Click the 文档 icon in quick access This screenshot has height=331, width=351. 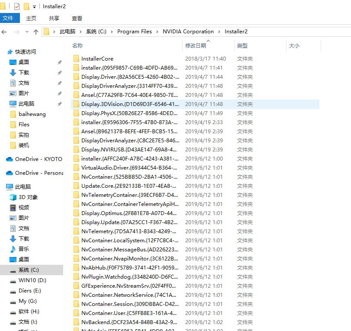pos(13,83)
